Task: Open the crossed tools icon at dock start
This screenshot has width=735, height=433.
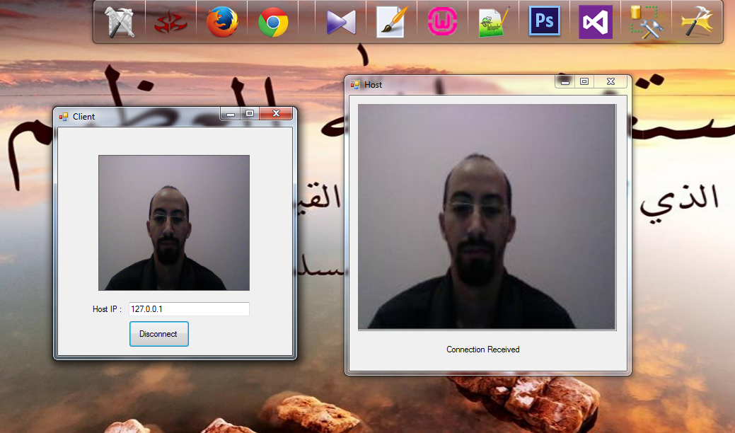Action: (120, 22)
